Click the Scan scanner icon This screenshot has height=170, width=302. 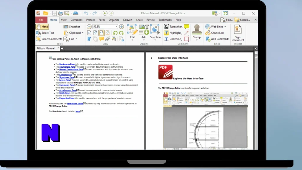coord(76,13)
